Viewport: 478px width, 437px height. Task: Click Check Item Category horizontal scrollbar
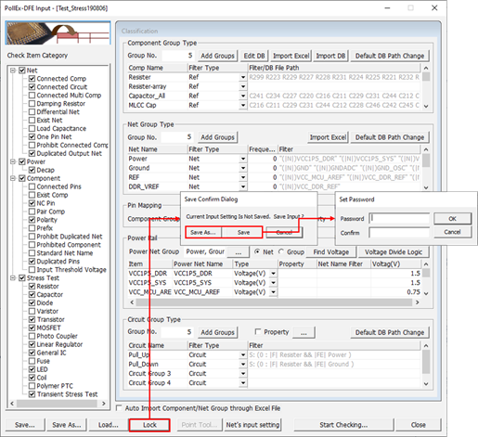coord(58,404)
